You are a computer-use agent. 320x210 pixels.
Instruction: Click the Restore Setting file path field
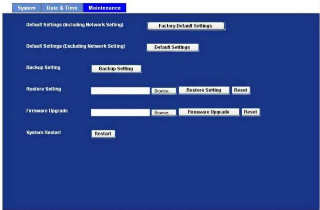tap(120, 91)
